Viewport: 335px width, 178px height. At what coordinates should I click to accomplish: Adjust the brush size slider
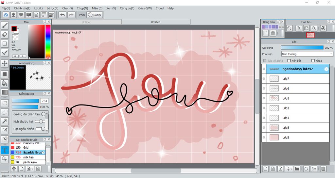tap(25, 101)
